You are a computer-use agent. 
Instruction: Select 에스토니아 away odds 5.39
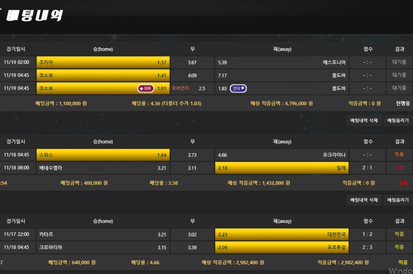click(282, 62)
